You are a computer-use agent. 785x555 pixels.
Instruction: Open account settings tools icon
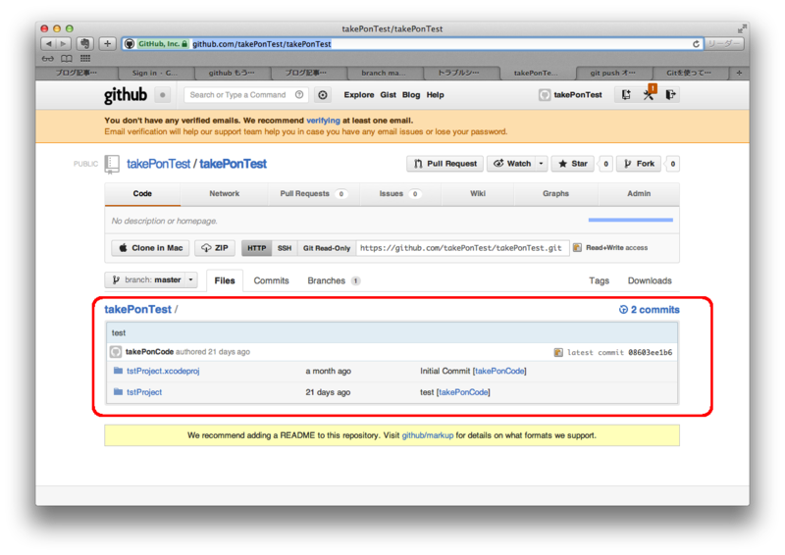click(x=649, y=94)
